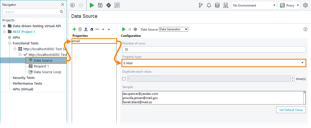Close the Navigator panel with X
Screen dimensions: 311x128
pyautogui.click(x=63, y=4)
